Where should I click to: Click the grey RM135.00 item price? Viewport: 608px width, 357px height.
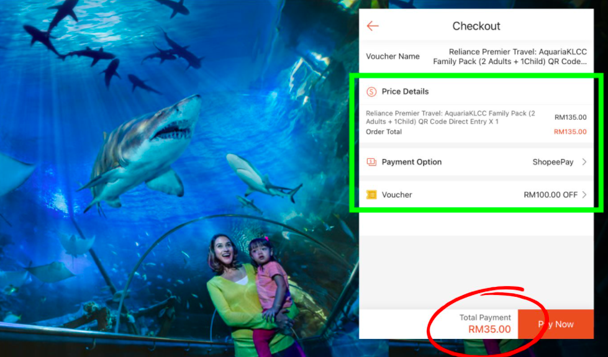(570, 117)
